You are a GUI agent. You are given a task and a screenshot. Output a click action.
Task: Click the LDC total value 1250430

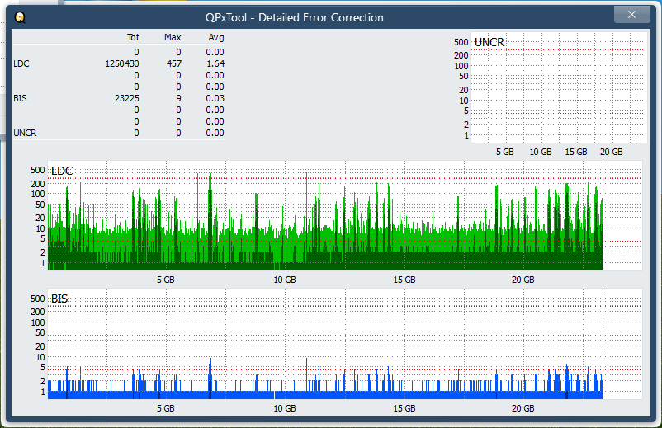(122, 63)
